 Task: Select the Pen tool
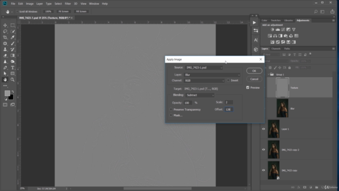(5, 68)
